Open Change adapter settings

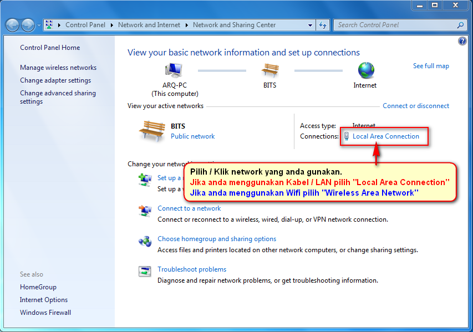point(55,80)
